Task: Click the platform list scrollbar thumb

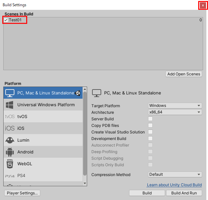Action: coord(85,133)
